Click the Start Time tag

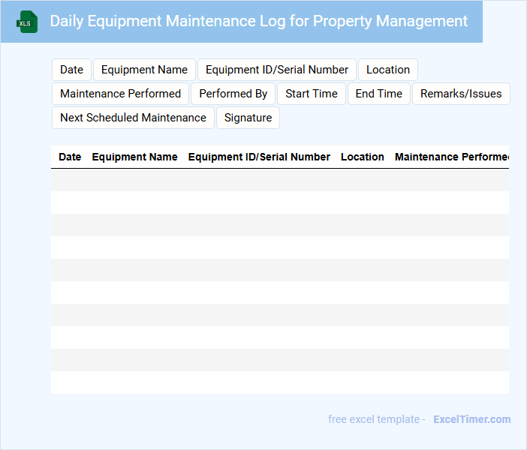[x=312, y=94]
